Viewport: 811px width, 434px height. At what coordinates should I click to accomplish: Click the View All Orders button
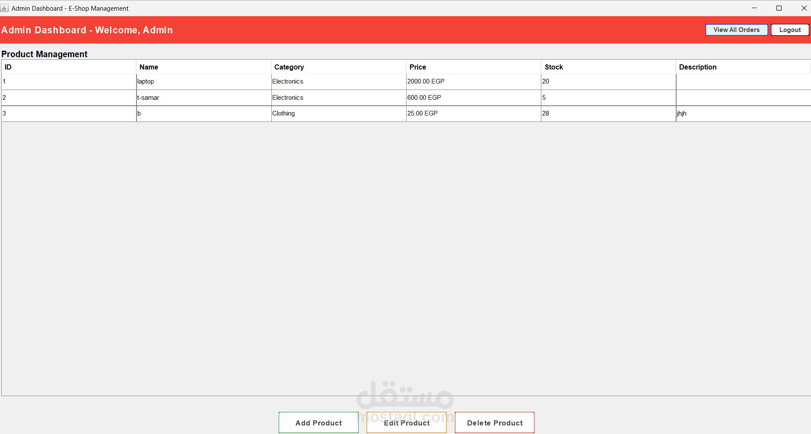pos(736,30)
